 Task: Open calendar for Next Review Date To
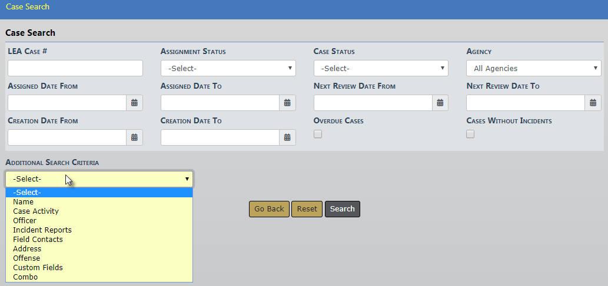pos(593,103)
